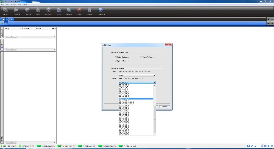Click the RIP panel horizontal scrollbar thumb

pos(11,49)
